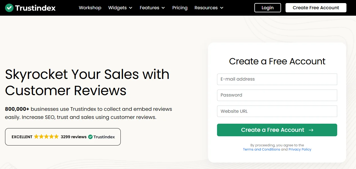Select Pricing in the top navigation

pyautogui.click(x=180, y=8)
